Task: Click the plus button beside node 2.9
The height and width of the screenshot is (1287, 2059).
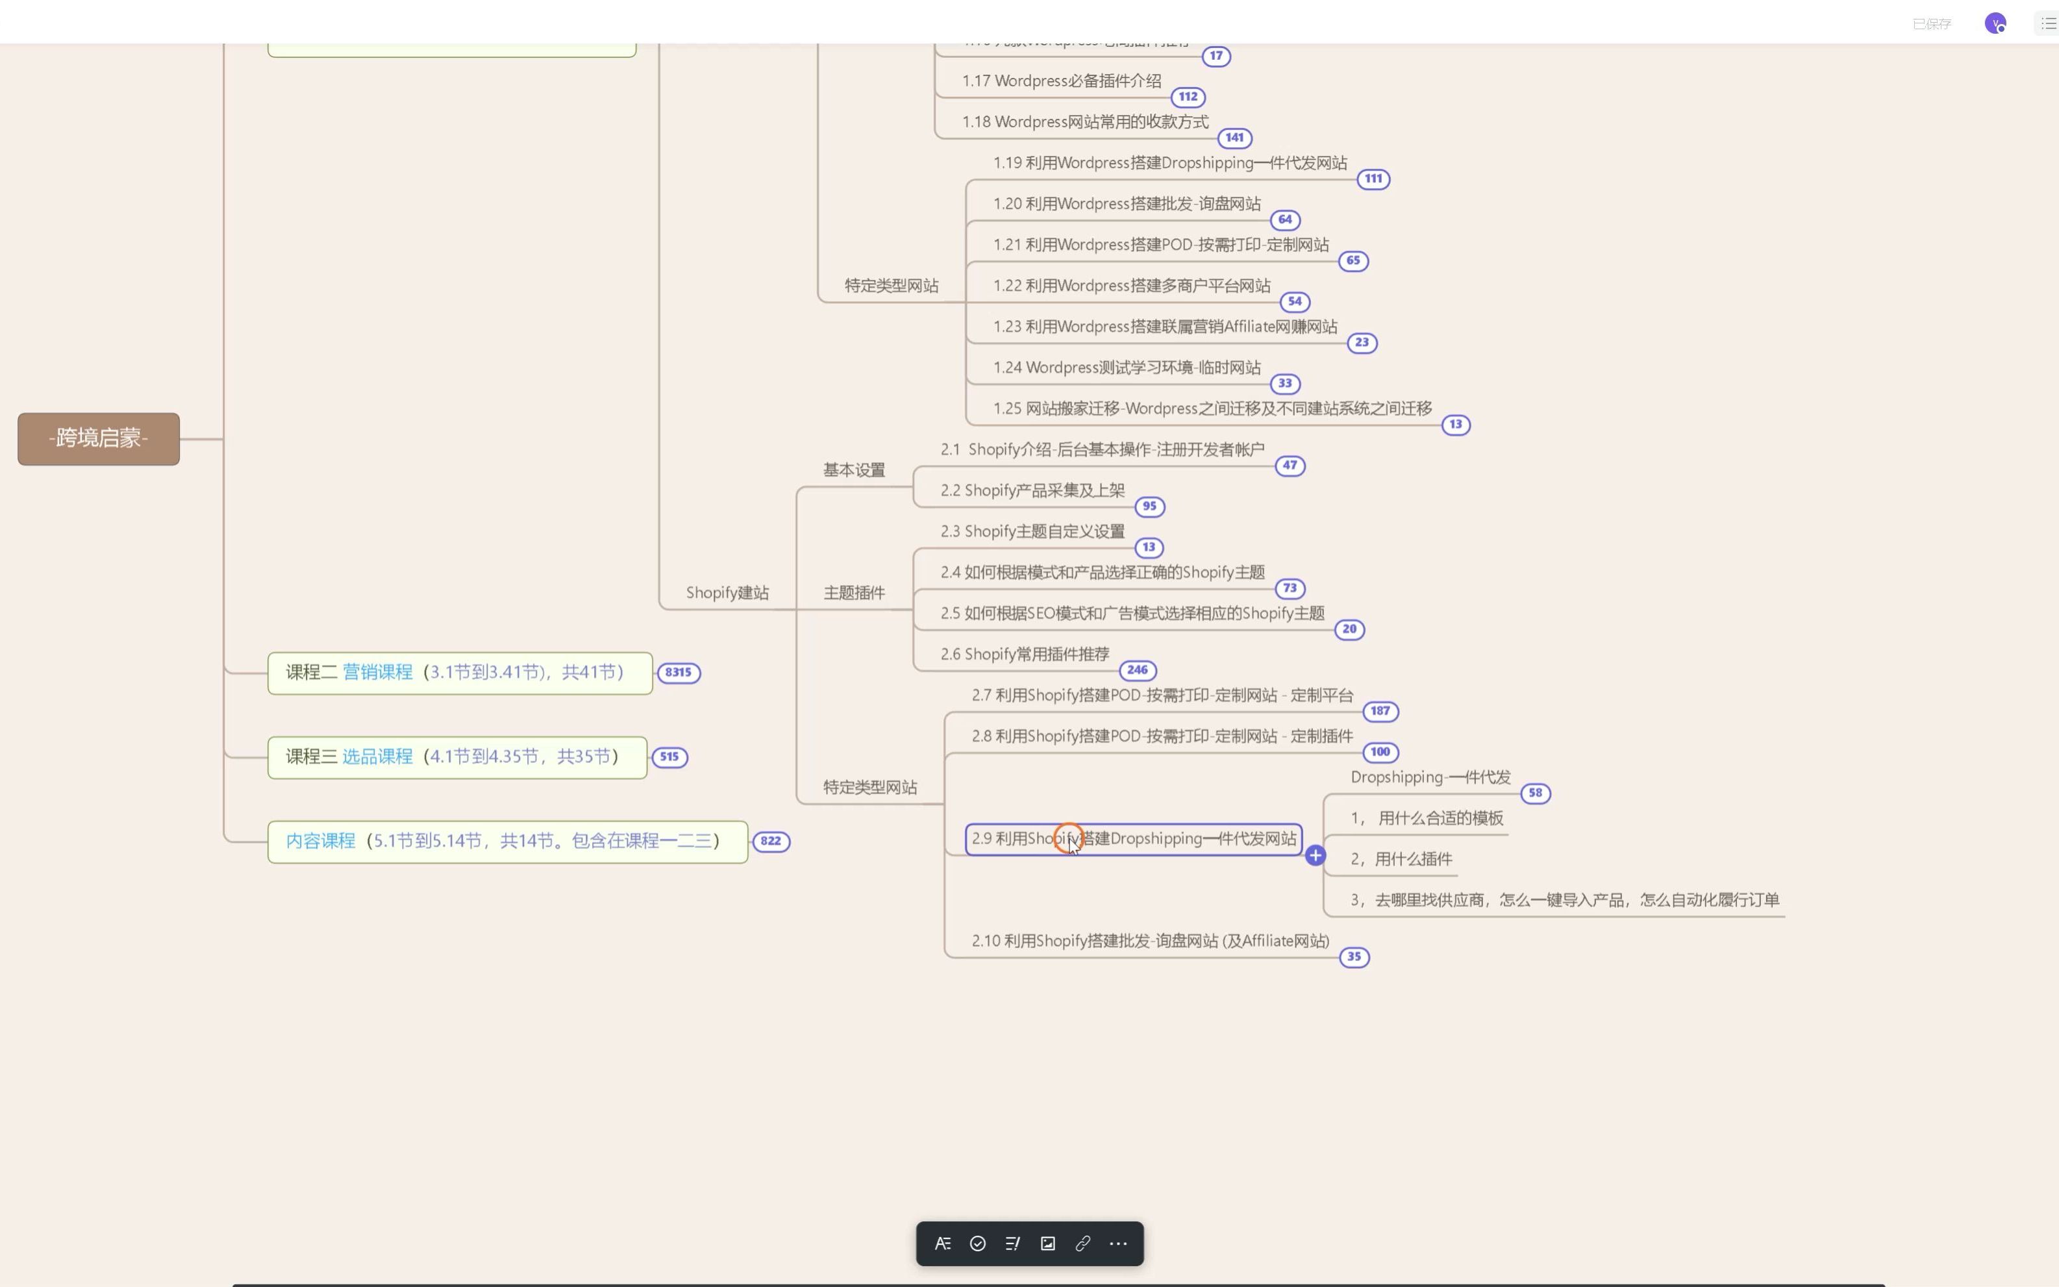Action: (x=1315, y=855)
